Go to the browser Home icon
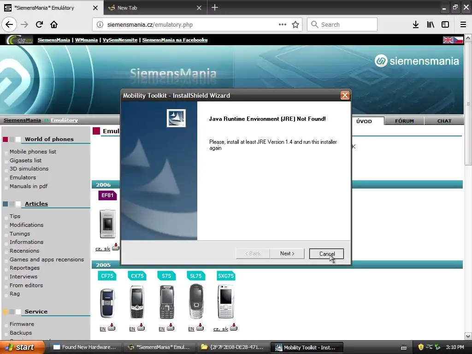Screen dimensions: 472x354 pyautogui.click(x=54, y=24)
